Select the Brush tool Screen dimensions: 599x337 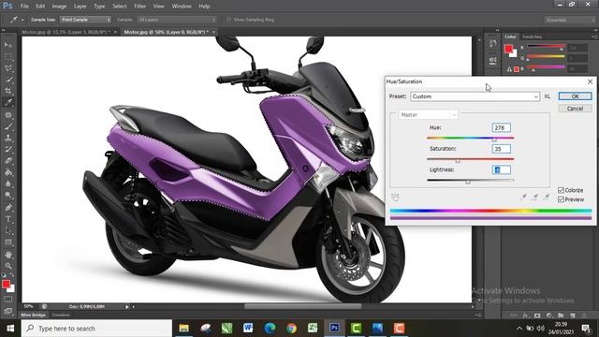pos(8,126)
